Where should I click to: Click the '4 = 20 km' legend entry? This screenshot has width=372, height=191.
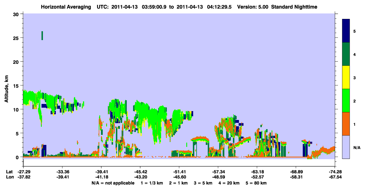point(230,183)
